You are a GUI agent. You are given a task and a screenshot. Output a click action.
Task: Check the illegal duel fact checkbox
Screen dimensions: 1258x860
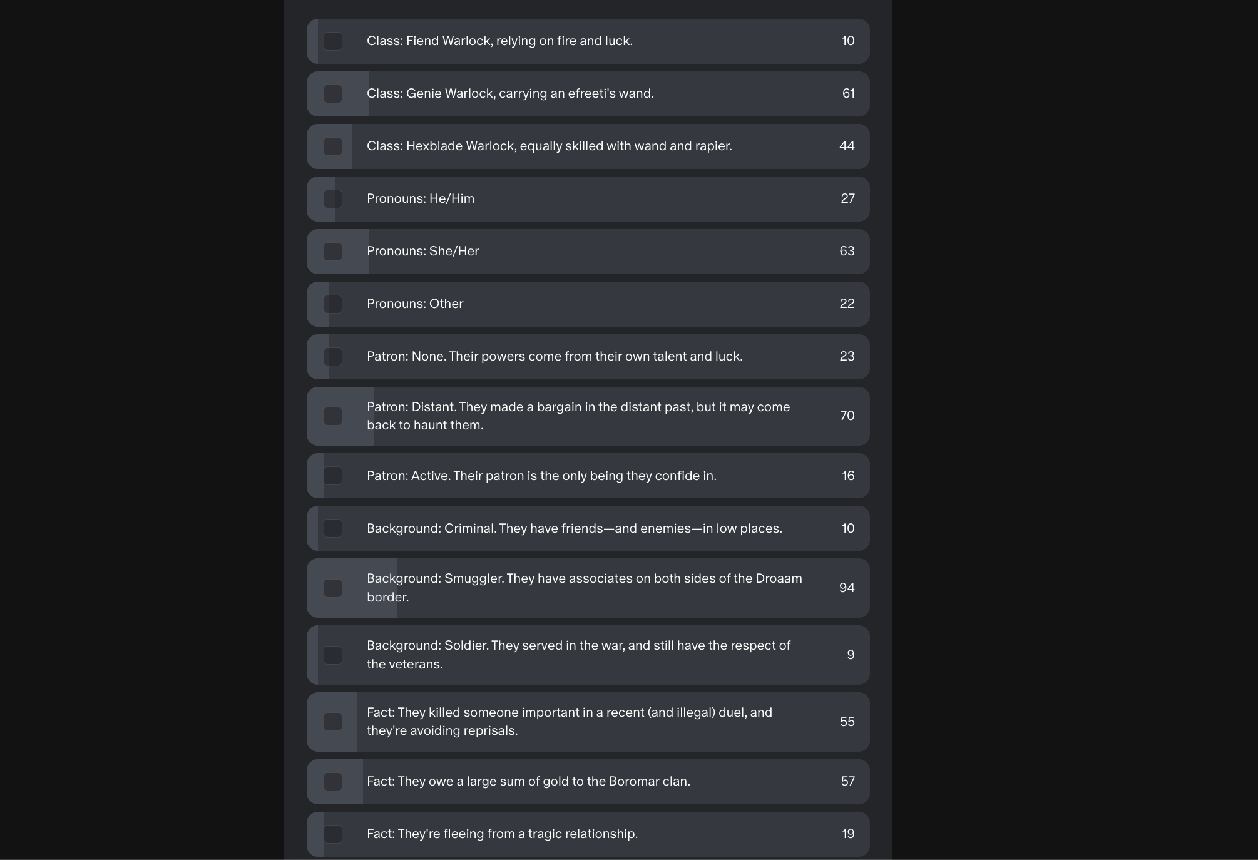[333, 722]
